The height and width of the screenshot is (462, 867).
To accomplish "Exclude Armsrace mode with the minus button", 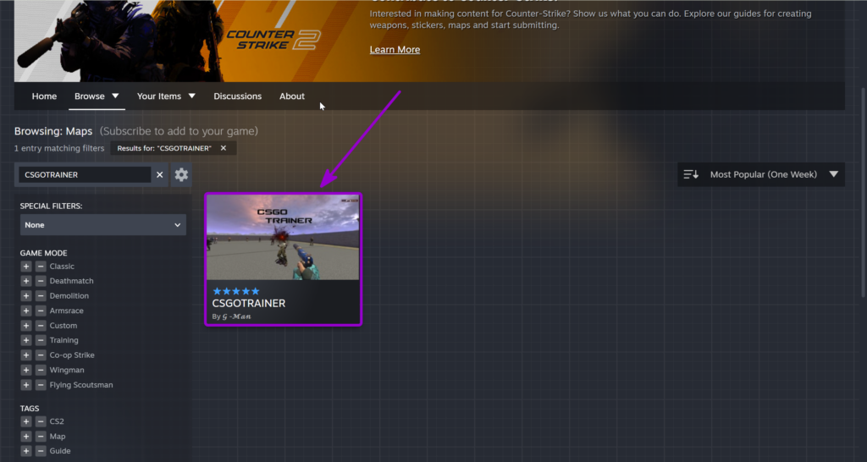I will 41,311.
